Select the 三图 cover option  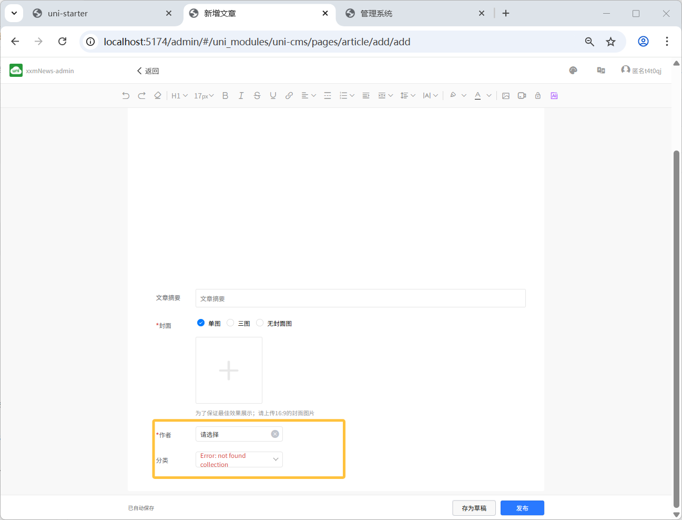coord(230,323)
